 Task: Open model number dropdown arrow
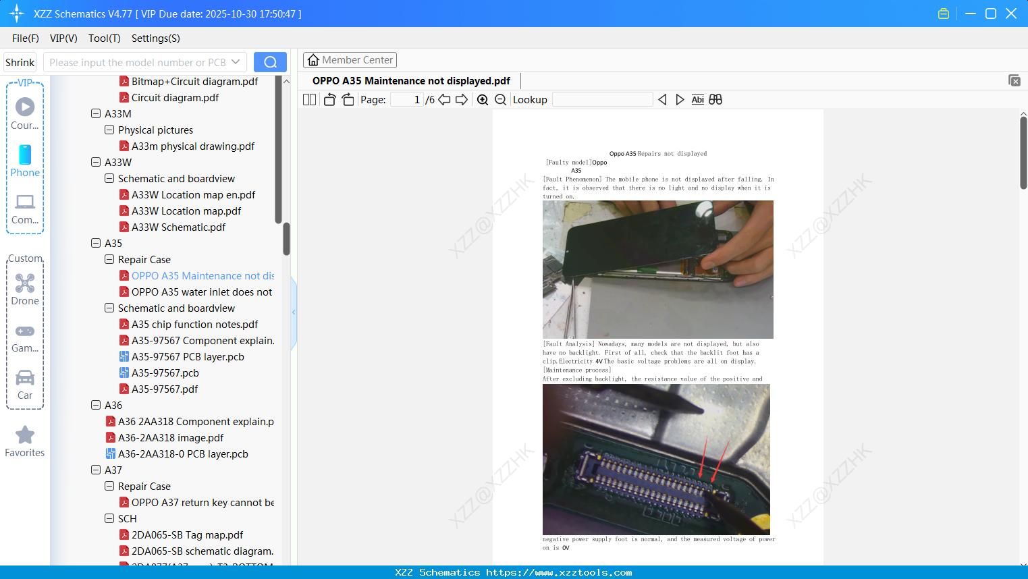(x=236, y=62)
